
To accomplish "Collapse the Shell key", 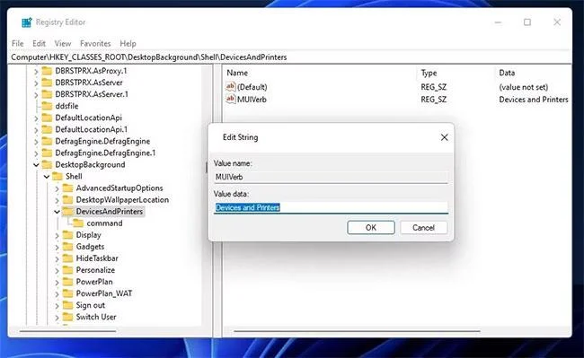I will tap(47, 177).
